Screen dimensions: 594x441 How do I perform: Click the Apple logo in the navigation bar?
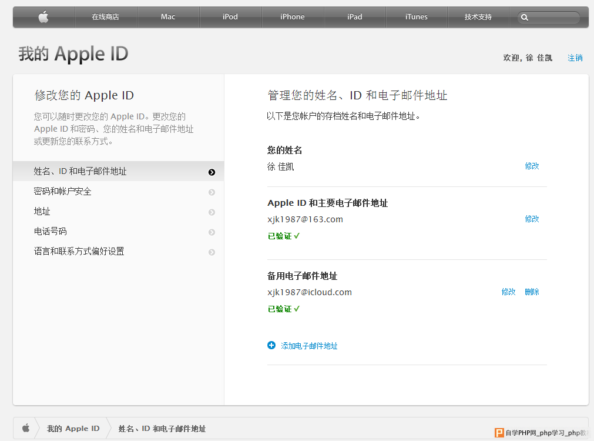(x=43, y=16)
